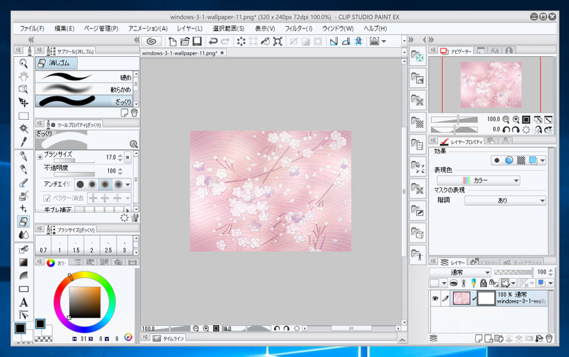Viewport: 569px width, 357px height.
Task: Select the main drawing color black swatch
Action: 20,329
